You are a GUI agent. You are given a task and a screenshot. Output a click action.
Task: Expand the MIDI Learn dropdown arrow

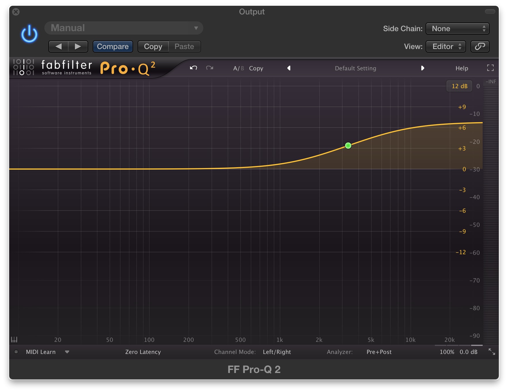click(67, 352)
